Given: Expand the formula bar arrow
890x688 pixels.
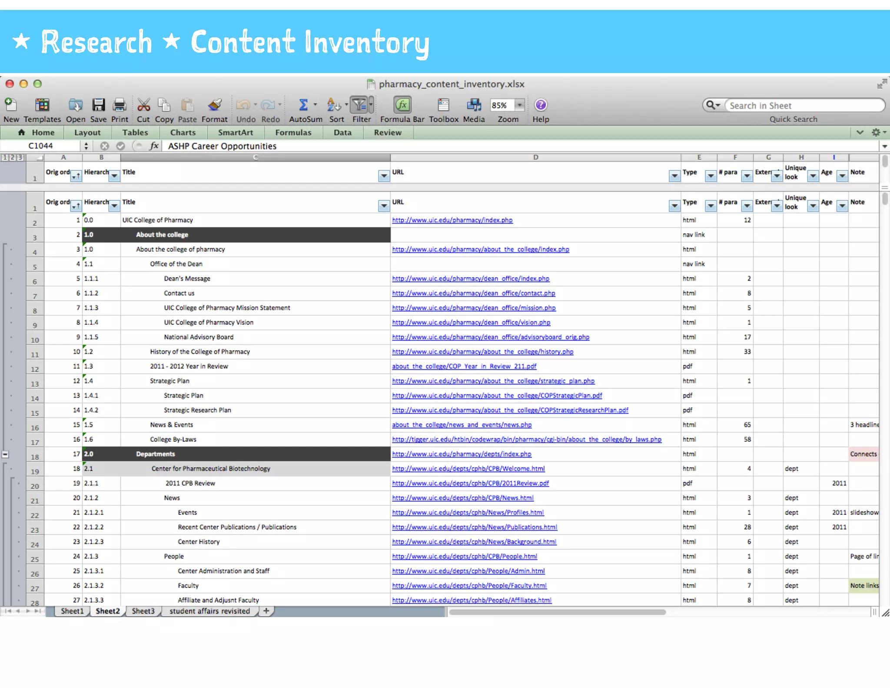Looking at the screenshot, I should tap(884, 147).
